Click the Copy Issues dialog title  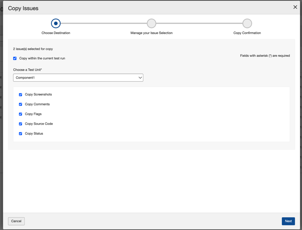23,8
